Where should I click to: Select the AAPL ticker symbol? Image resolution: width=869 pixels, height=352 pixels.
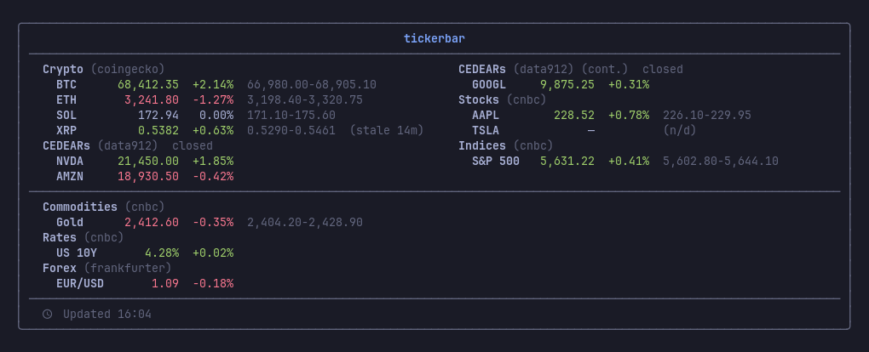click(486, 116)
